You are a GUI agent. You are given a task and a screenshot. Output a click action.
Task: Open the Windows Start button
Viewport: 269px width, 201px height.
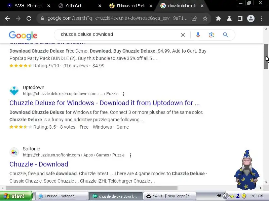[x=16, y=196]
